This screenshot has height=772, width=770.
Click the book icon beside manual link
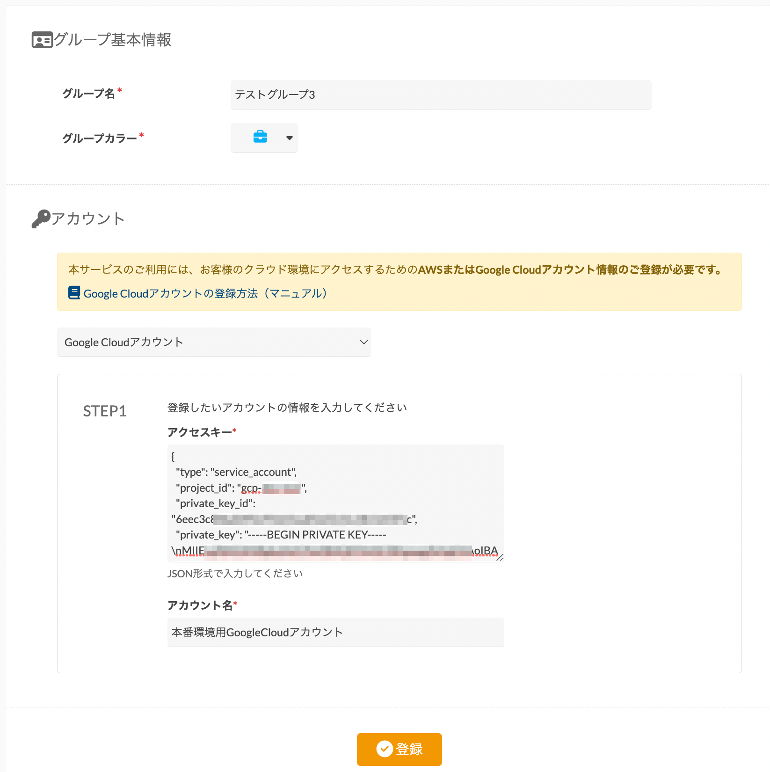coord(74,293)
